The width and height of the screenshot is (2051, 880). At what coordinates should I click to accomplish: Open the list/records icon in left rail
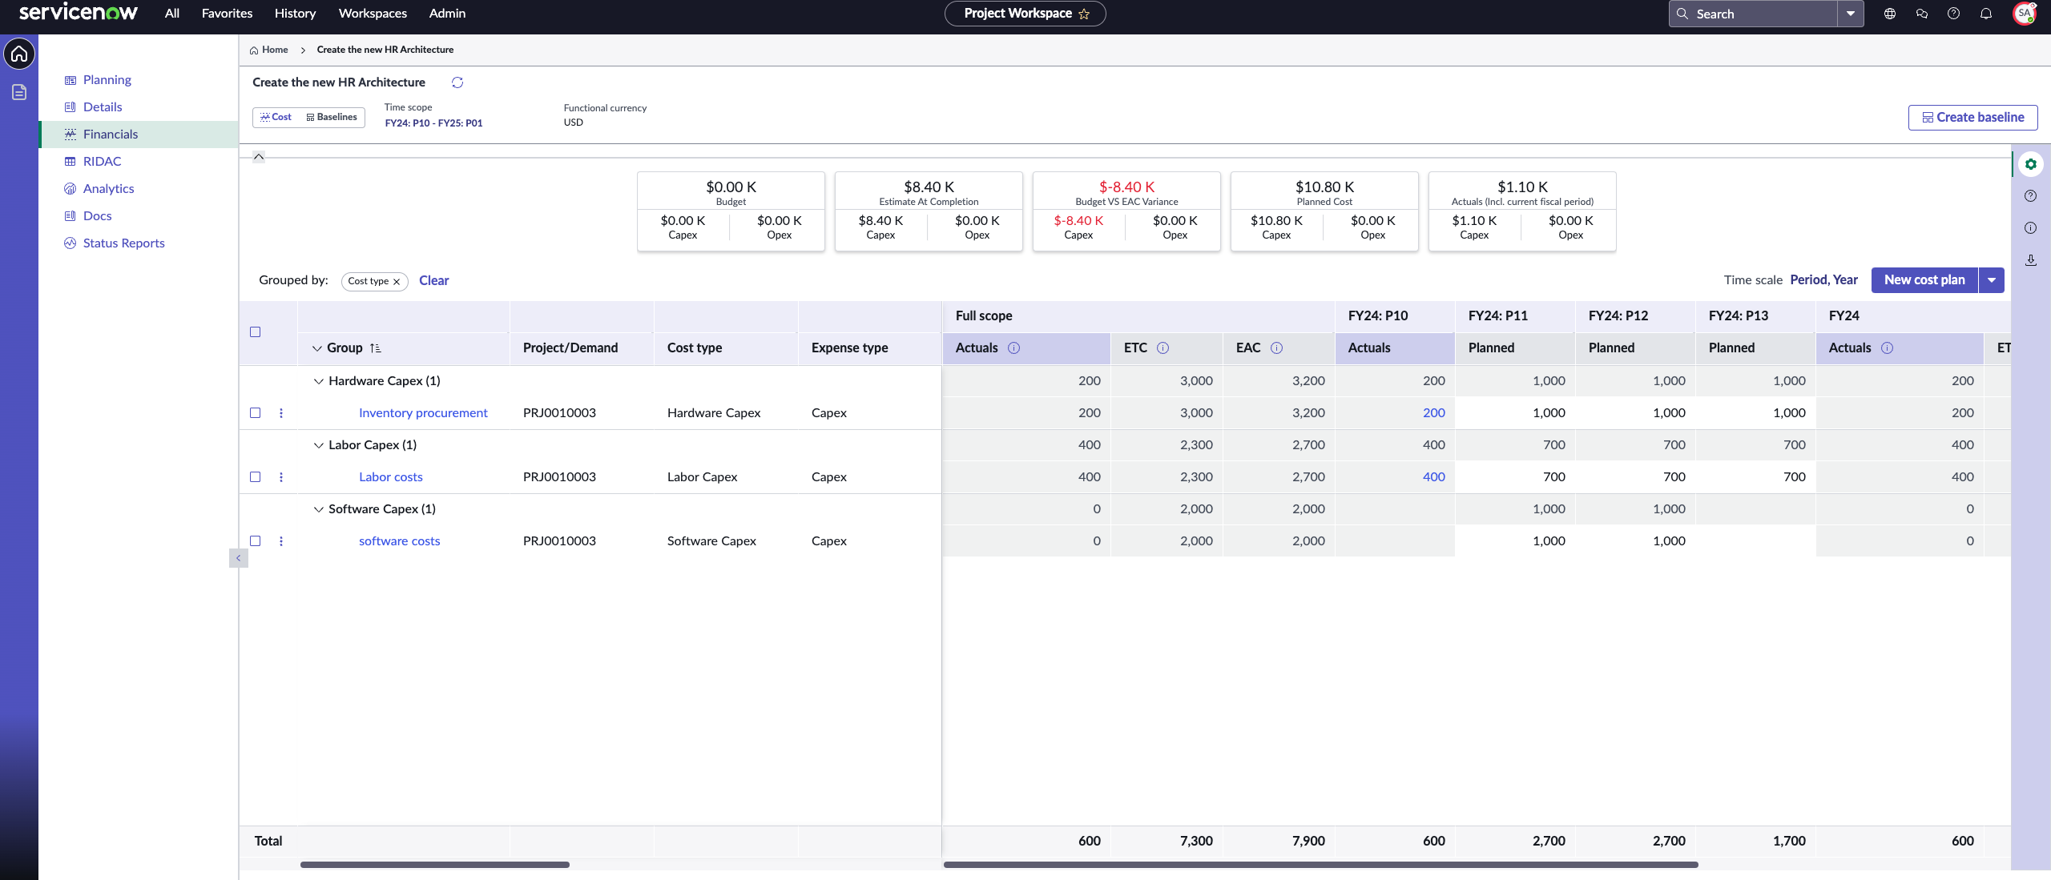19,93
